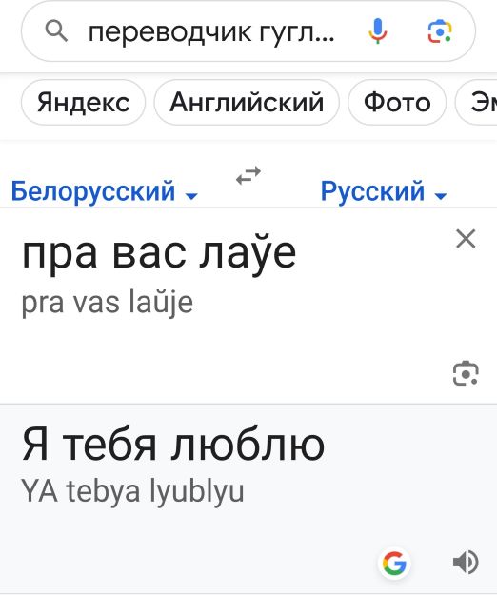Clear the source text with X
497x595 pixels.
pos(466,239)
